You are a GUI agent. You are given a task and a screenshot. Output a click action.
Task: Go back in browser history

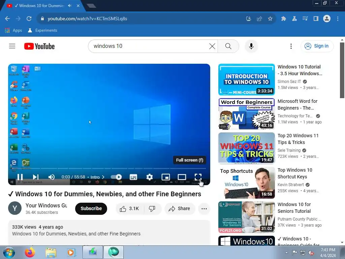click(7, 19)
